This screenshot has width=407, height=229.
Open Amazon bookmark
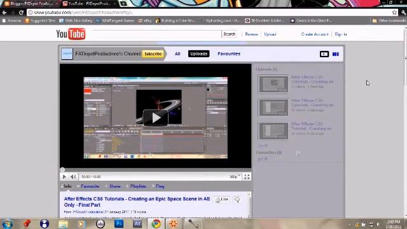coord(12,20)
